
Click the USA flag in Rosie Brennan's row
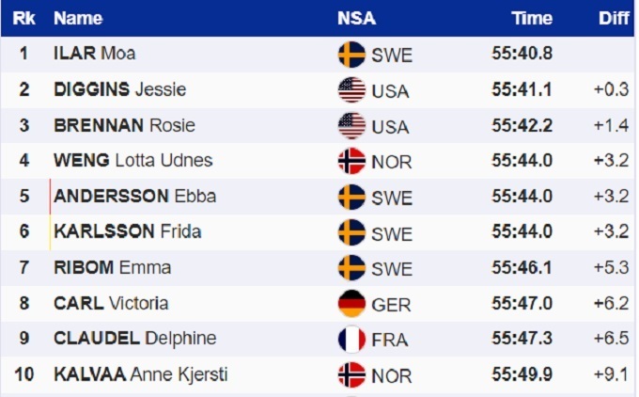coord(351,126)
